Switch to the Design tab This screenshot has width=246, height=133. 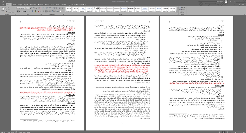pyautogui.click(x=20, y=5)
